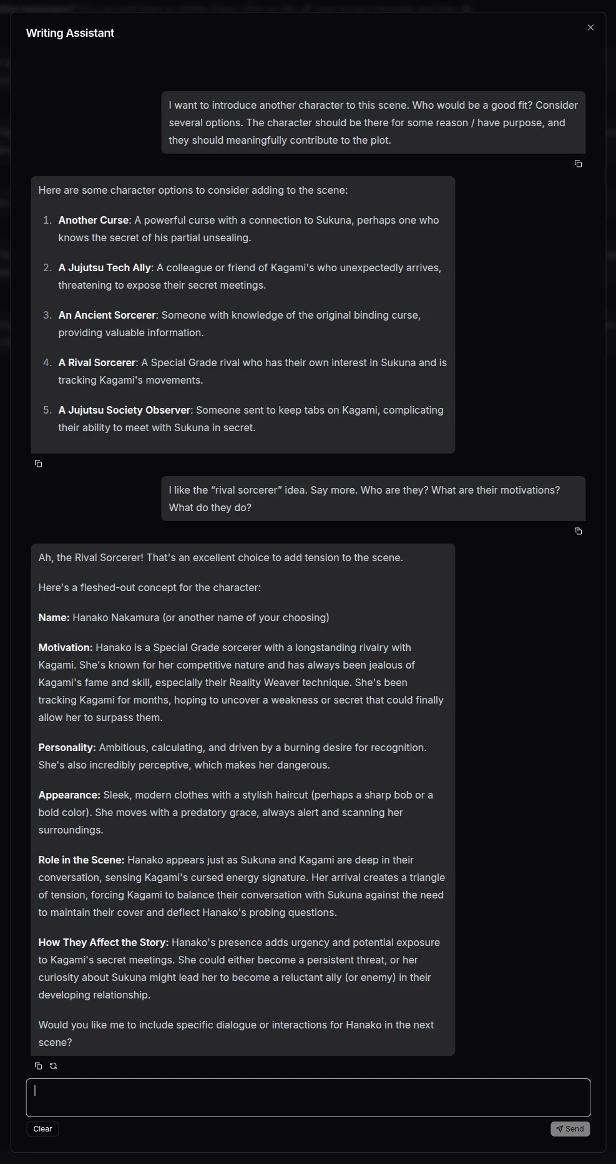
Task: Close the Writing Assistant dialog
Action: 590,27
